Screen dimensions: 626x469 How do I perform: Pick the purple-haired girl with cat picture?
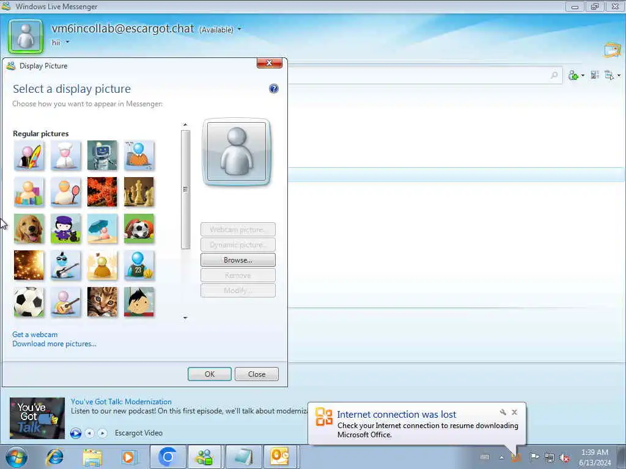click(65, 229)
